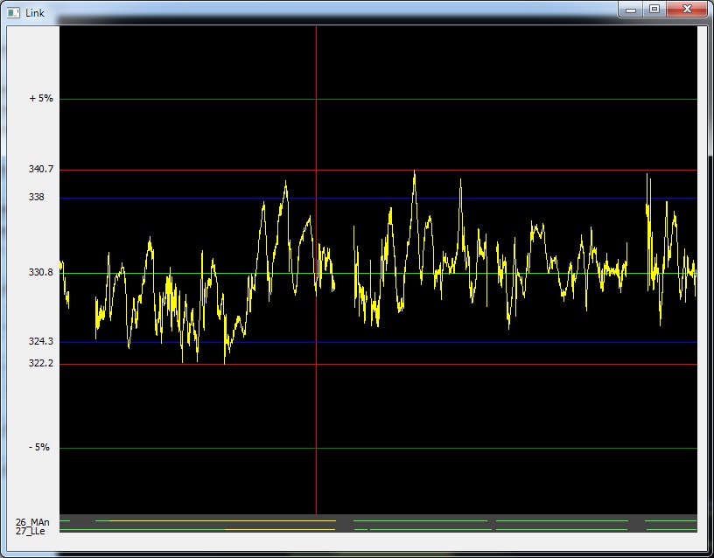Viewport: 714px width, 558px height.
Task: Click the 'Link' window title text
Action: tap(35, 13)
